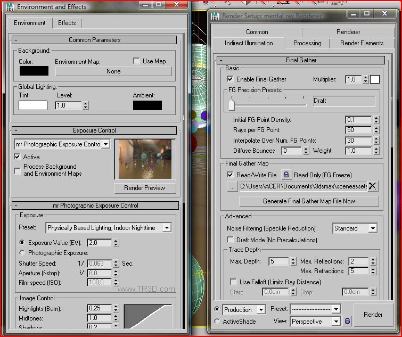The image size is (402, 337).
Task: Click the exposure control preview thumbnail
Action: tap(145, 159)
